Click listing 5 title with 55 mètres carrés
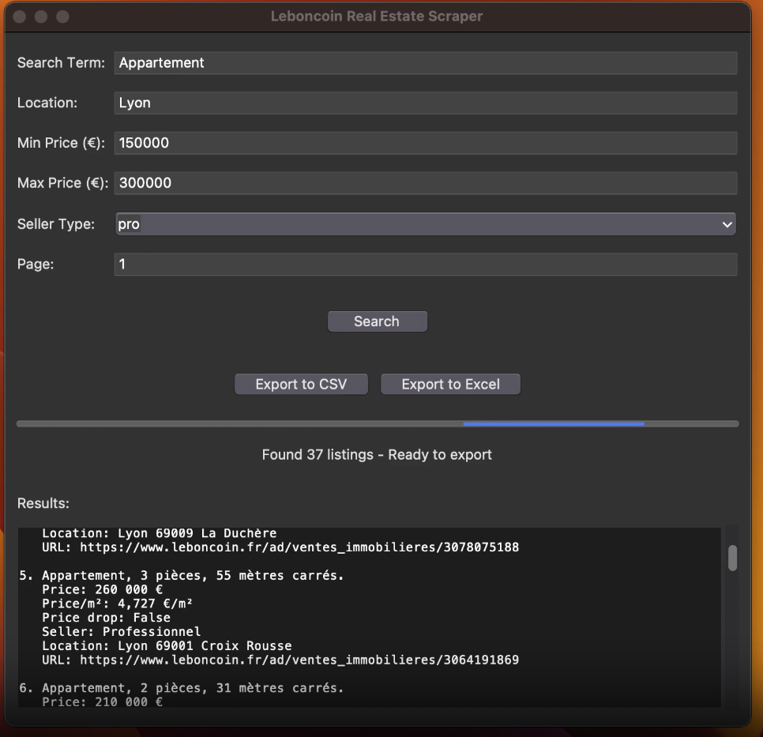 pyautogui.click(x=193, y=576)
